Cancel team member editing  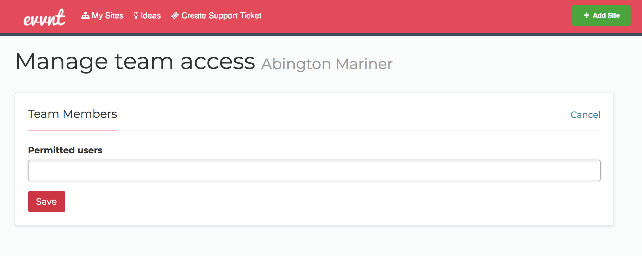pyautogui.click(x=585, y=115)
